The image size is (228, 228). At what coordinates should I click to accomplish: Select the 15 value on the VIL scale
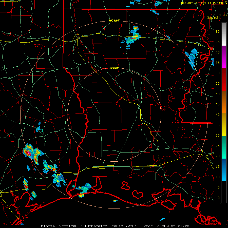[x=218, y=167]
